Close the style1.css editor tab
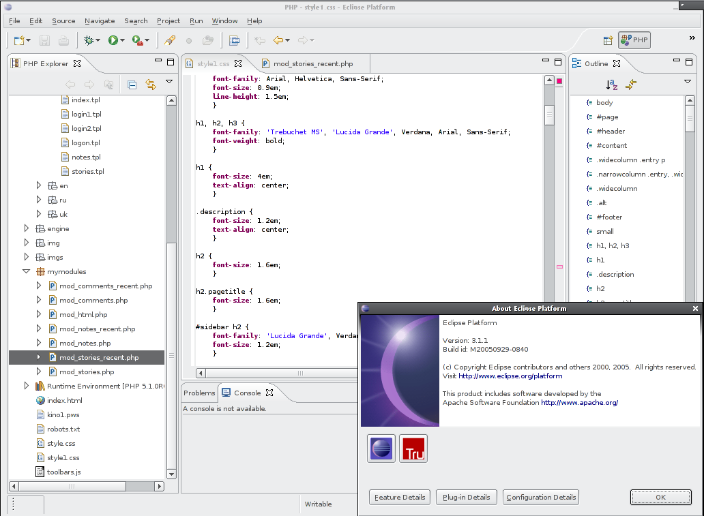The width and height of the screenshot is (704, 516). click(x=238, y=63)
